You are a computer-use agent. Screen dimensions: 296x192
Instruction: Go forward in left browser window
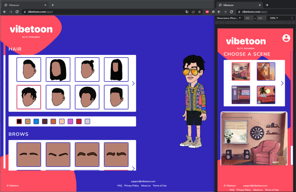point(11,12)
